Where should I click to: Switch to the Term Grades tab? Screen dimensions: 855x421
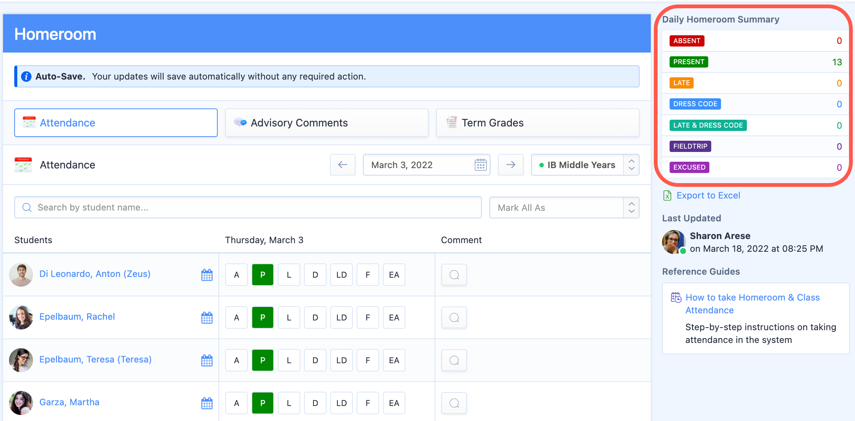point(537,123)
